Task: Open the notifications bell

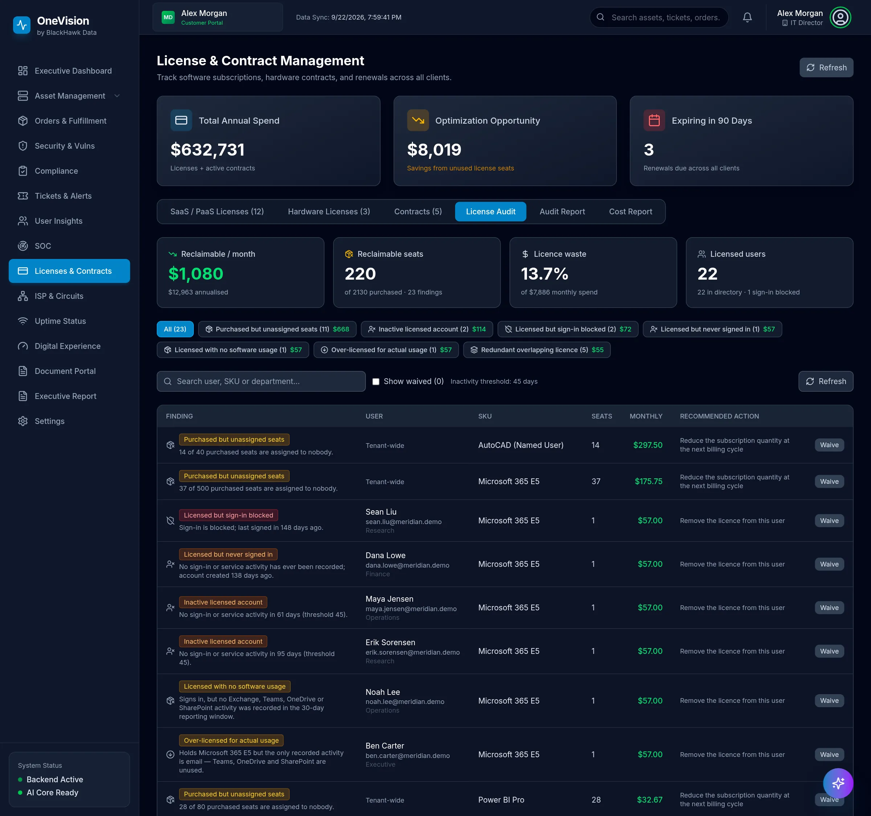Action: click(748, 17)
